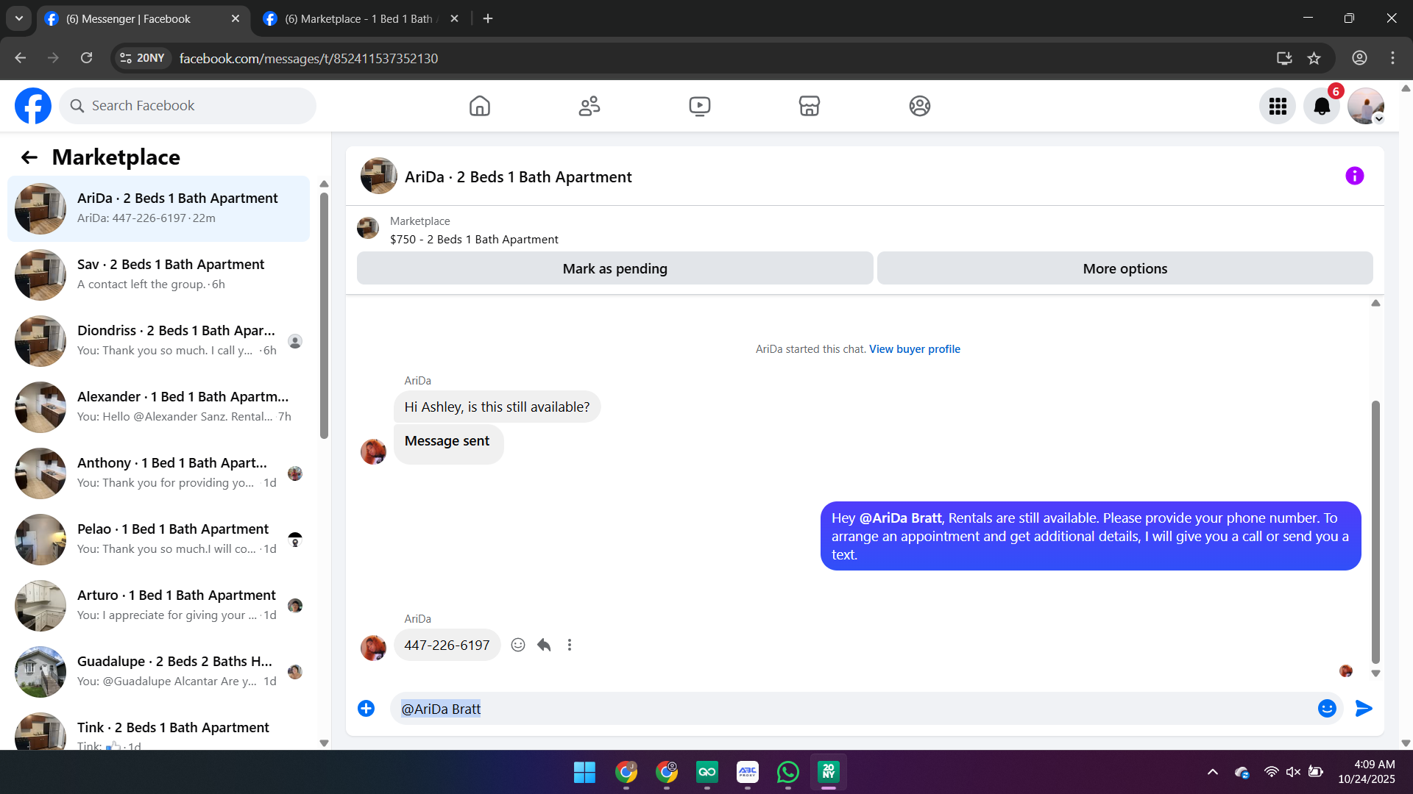Open the Wi-Fi network tray icon
This screenshot has height=794, width=1413.
click(x=1271, y=772)
